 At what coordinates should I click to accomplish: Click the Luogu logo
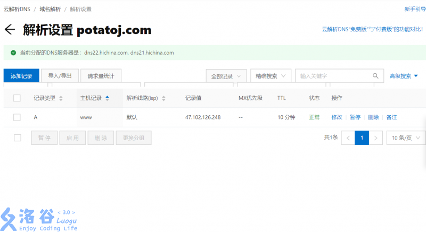click(39, 218)
